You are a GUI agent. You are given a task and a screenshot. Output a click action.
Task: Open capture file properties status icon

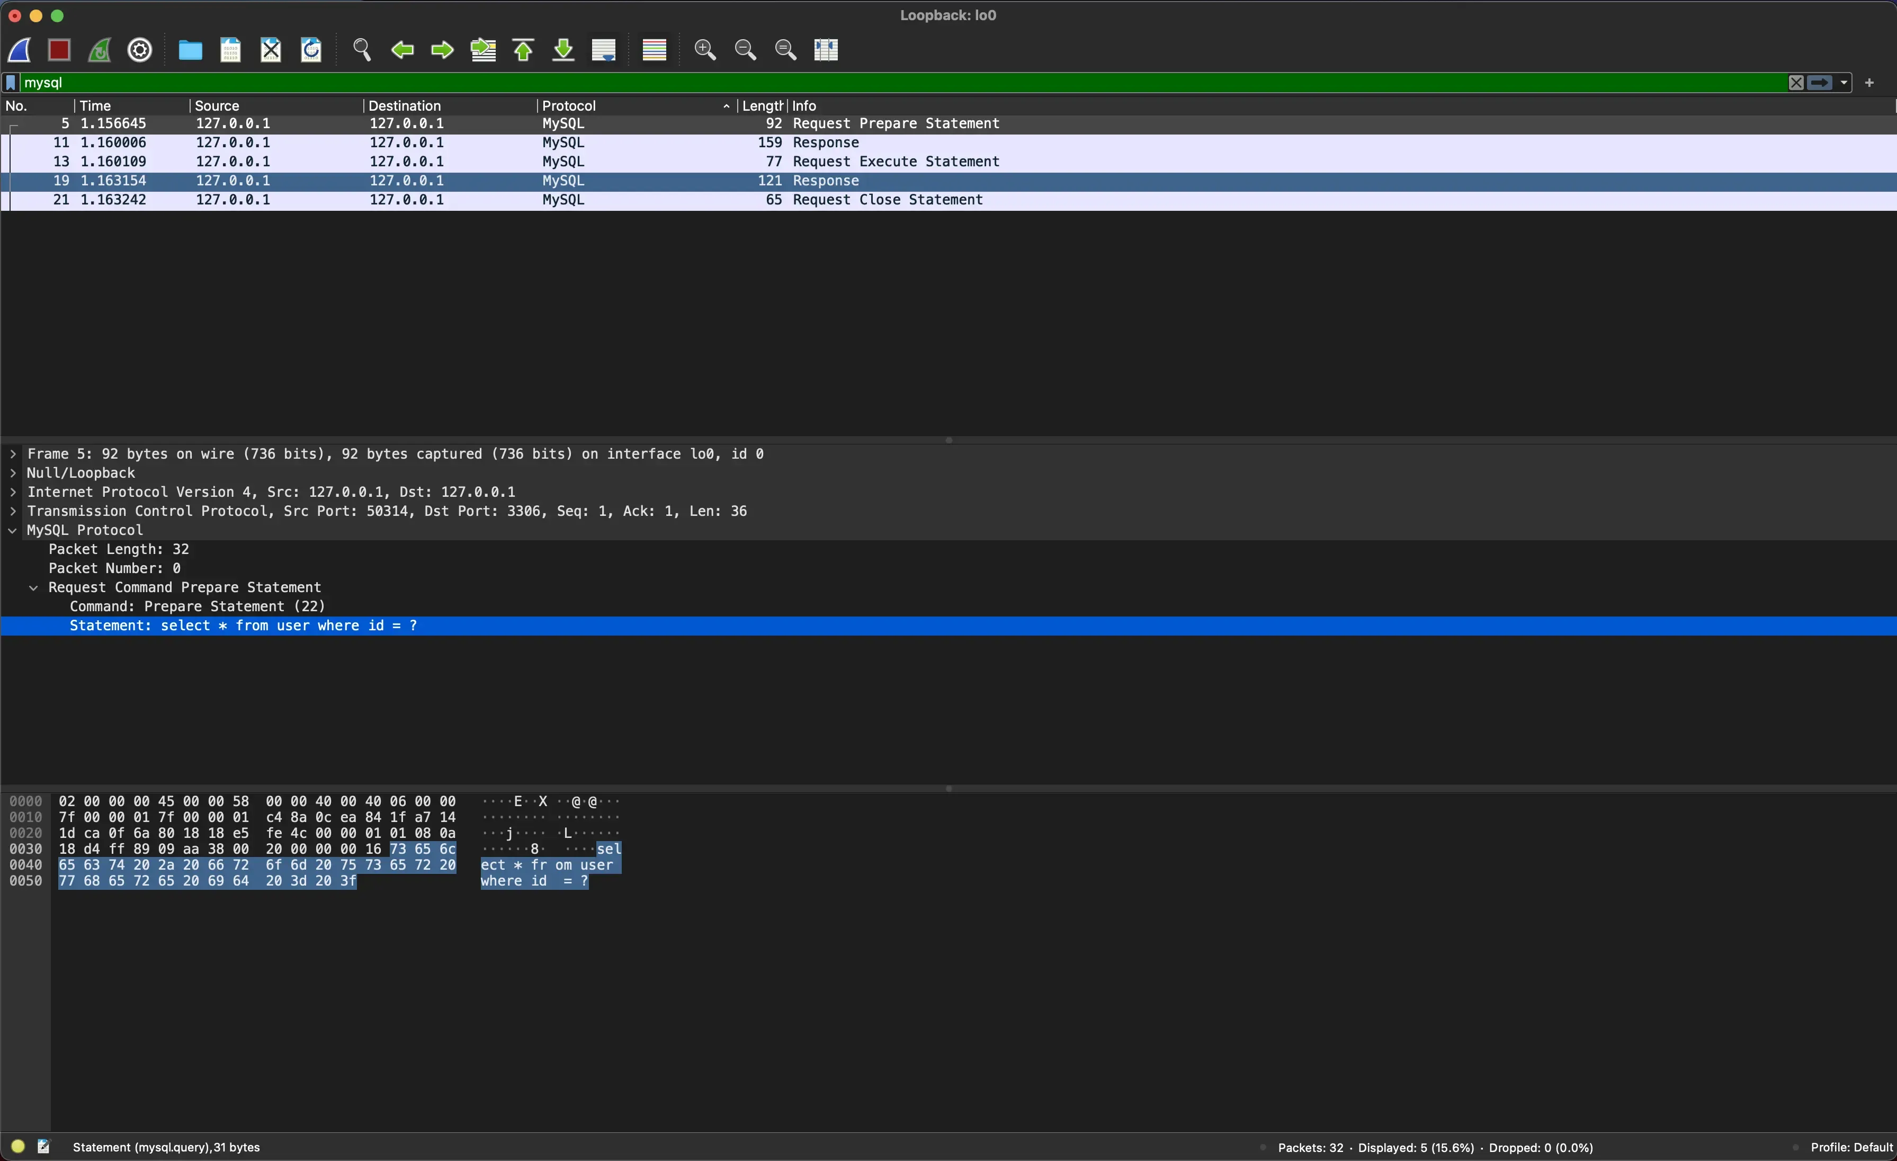tap(44, 1147)
